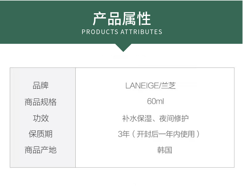
Task: Click the 3年 shelf life value
Action: [123, 134]
